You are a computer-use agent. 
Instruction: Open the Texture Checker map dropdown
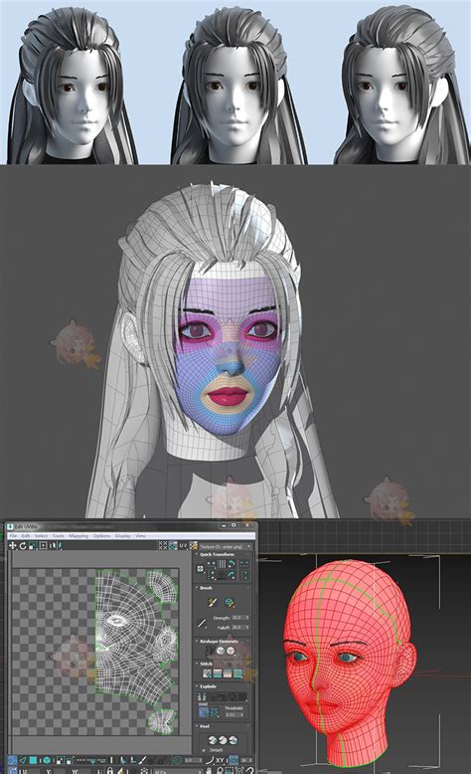coord(226,546)
